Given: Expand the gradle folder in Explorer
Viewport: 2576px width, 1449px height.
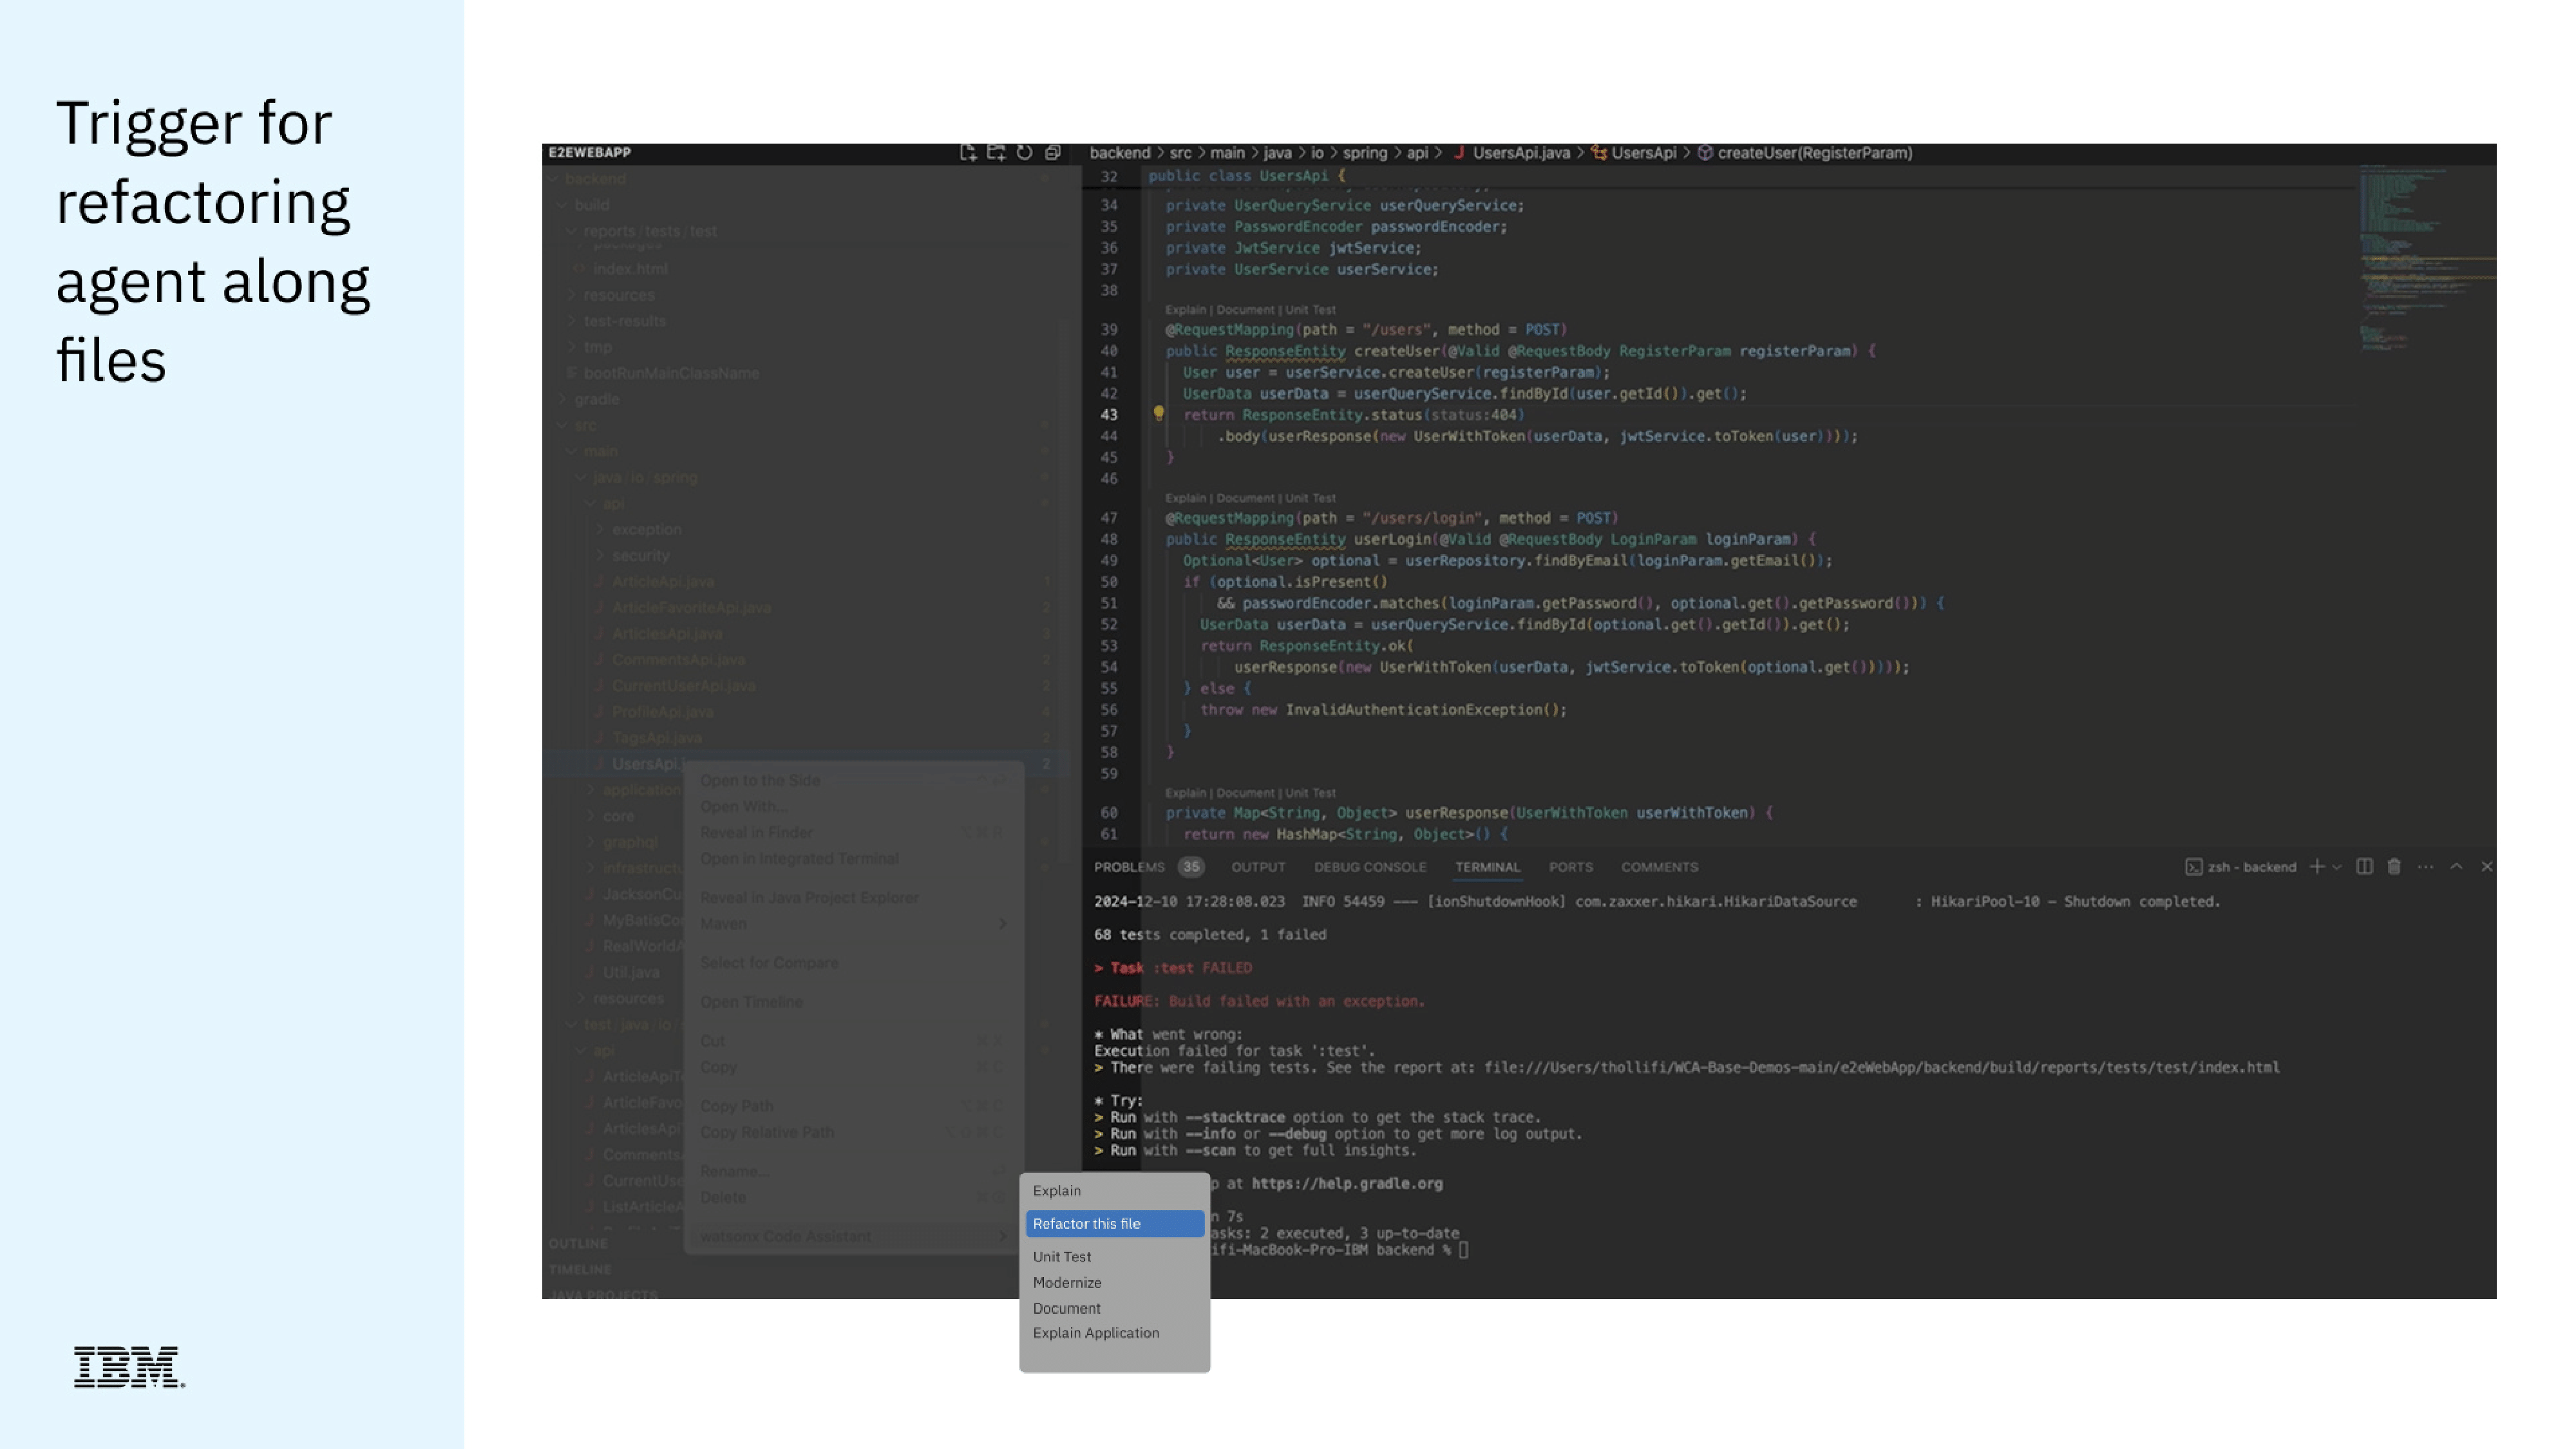Looking at the screenshot, I should (x=596, y=399).
